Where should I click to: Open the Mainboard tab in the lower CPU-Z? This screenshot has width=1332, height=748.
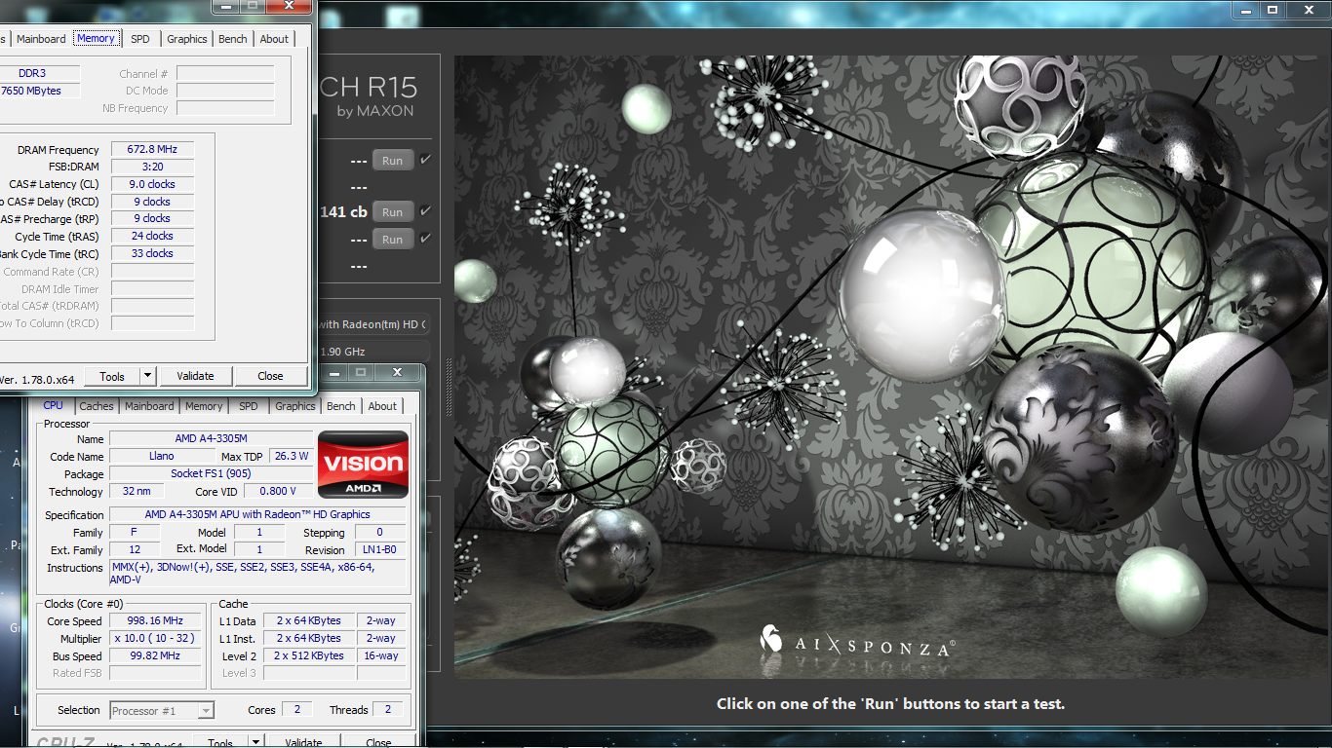[x=149, y=406]
